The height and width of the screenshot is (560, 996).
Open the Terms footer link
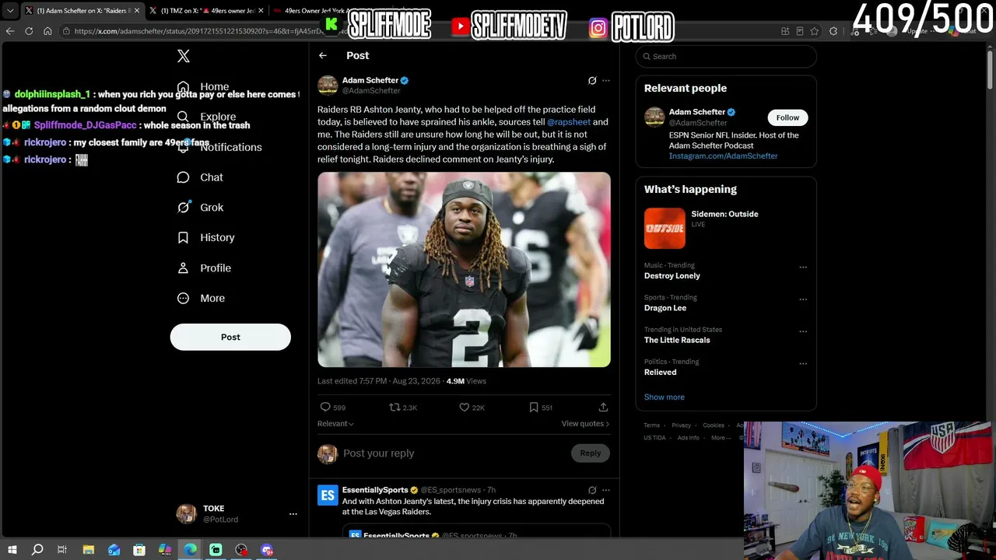pos(651,425)
